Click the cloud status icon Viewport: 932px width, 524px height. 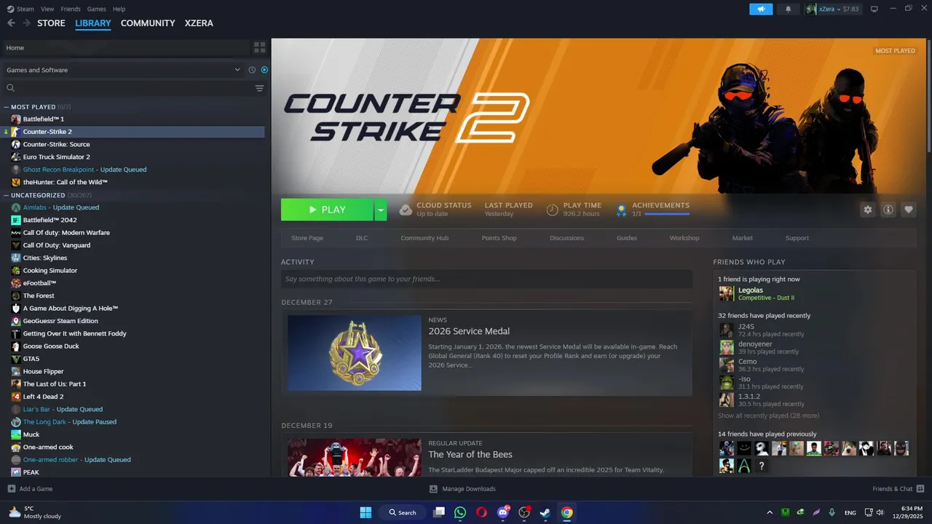406,210
